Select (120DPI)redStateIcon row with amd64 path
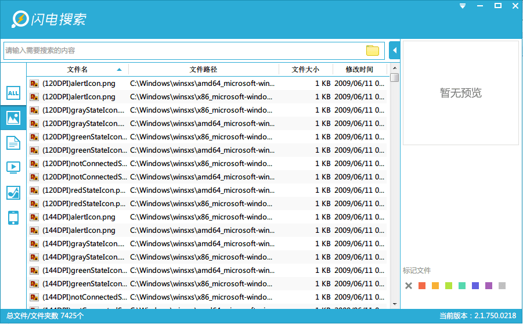The width and height of the screenshot is (523, 324). pyautogui.click(x=207, y=190)
